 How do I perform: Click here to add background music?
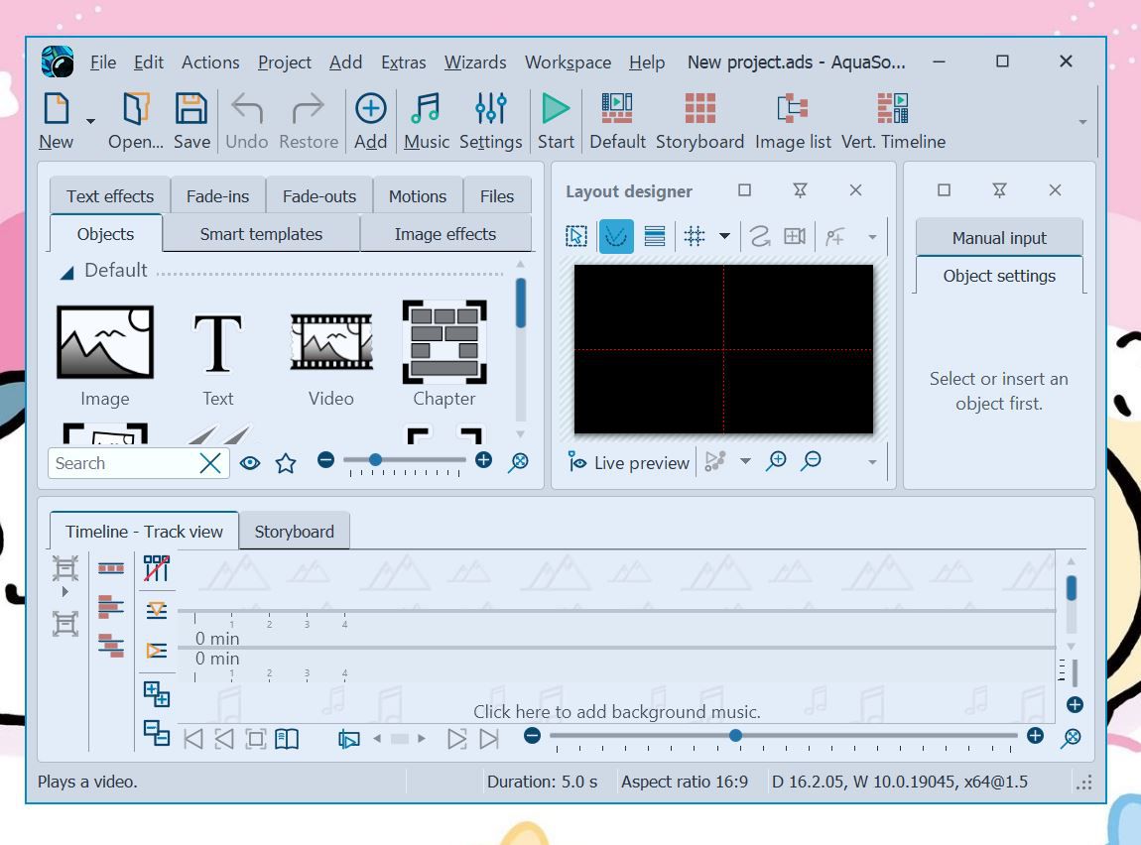(617, 712)
